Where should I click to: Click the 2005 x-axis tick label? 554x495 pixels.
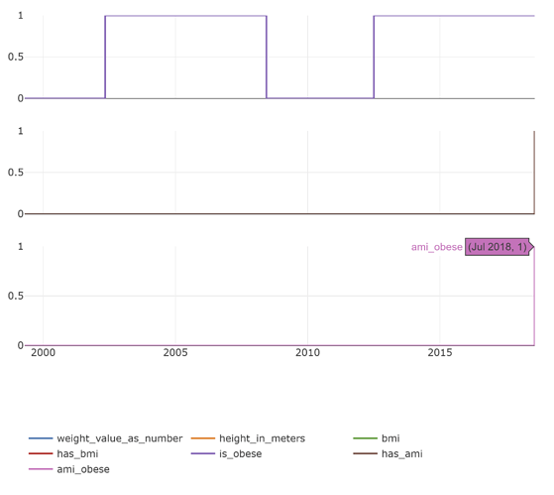pyautogui.click(x=175, y=352)
